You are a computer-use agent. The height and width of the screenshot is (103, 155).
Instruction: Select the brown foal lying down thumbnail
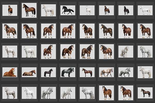29,72
